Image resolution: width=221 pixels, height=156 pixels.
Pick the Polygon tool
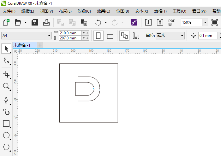coord(6,147)
